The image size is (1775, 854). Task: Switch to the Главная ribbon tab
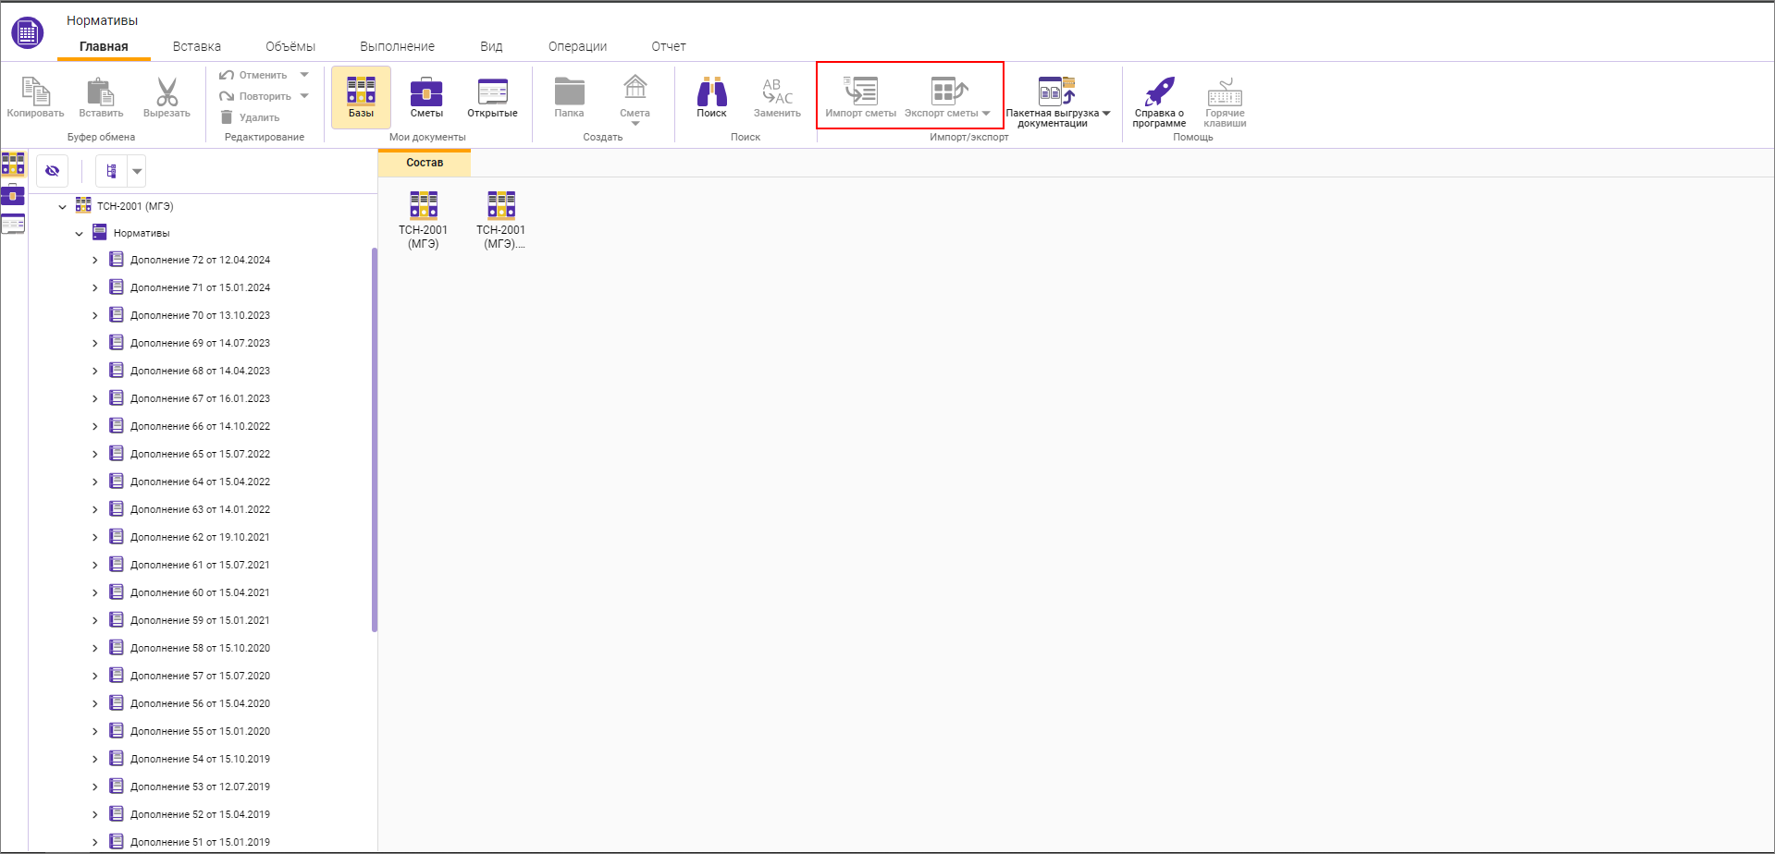104,46
